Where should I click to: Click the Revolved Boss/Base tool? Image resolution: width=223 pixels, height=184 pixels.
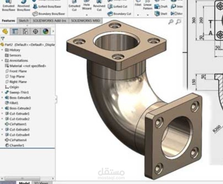click(24, 6)
